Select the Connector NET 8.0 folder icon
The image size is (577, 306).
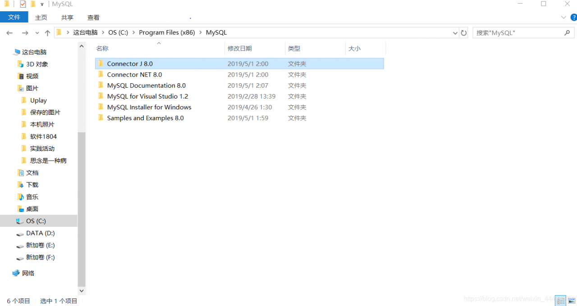(101, 74)
